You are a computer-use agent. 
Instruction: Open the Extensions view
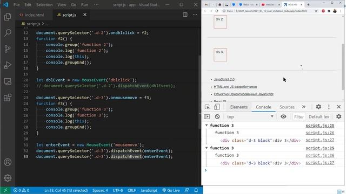pyautogui.click(x=8, y=98)
